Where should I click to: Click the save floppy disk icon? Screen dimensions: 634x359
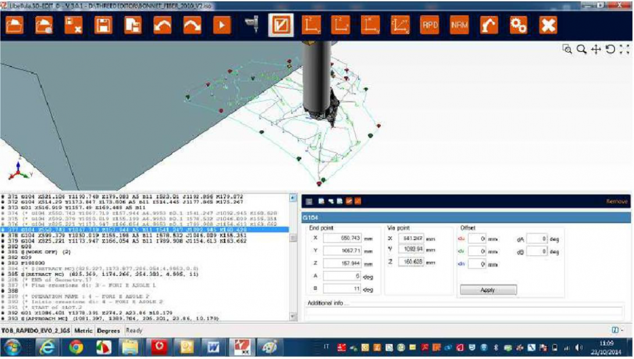tap(103, 25)
